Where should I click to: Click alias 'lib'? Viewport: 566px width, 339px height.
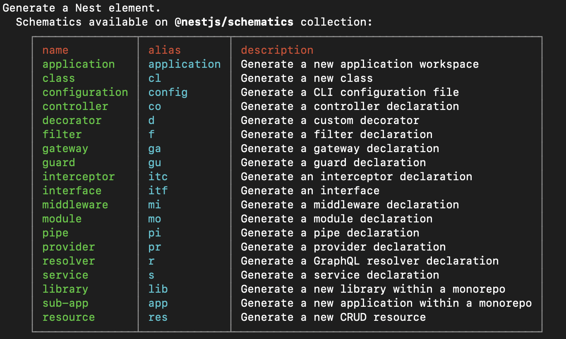coord(158,289)
